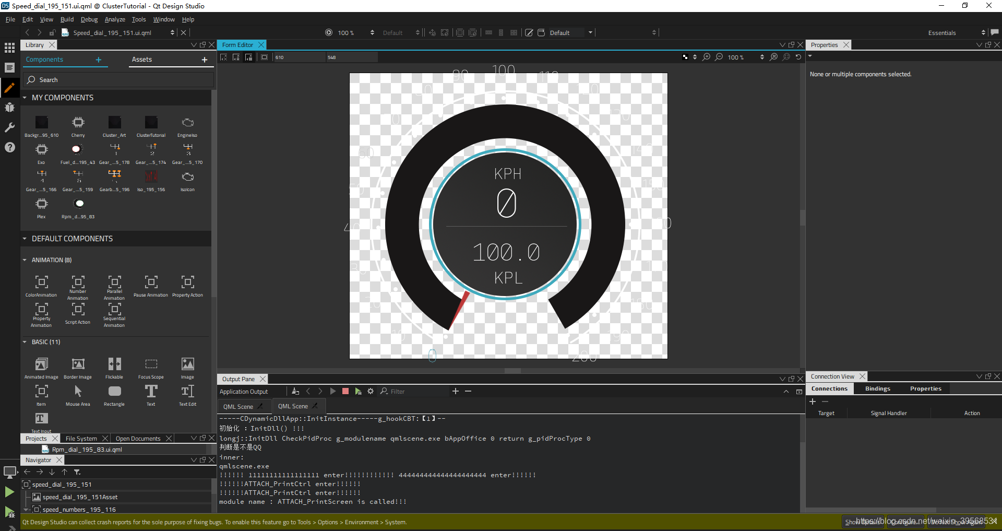
Task: Switch to the Bindings tab
Action: point(878,388)
